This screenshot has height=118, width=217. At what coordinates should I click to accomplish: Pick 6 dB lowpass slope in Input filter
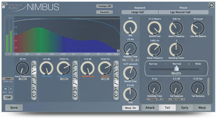coord(34,83)
